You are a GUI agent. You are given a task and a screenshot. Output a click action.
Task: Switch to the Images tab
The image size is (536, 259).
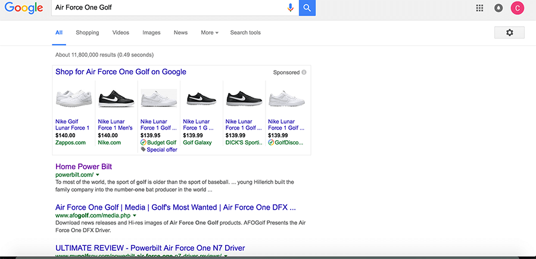[151, 33]
